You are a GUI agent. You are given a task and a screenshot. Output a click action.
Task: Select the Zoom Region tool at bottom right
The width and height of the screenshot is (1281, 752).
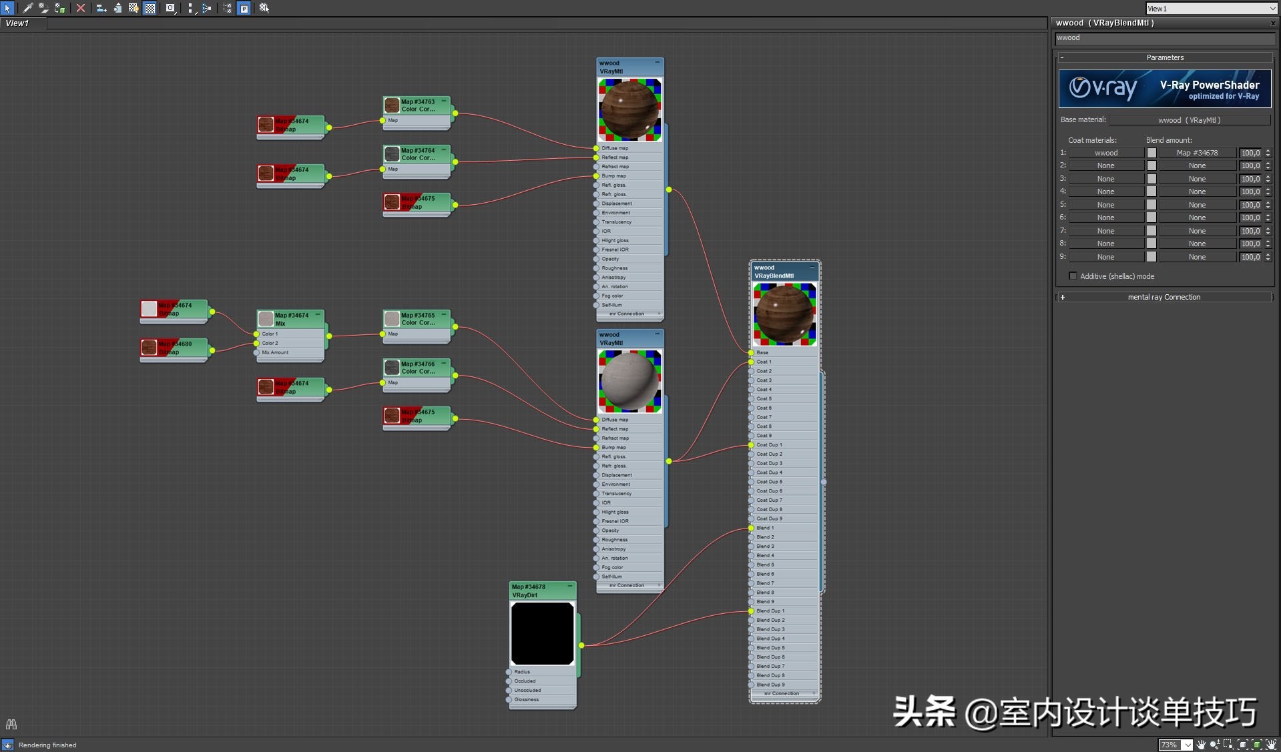[x=1228, y=745]
